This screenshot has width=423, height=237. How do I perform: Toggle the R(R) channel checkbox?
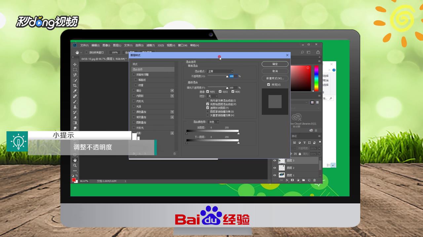[208, 92]
